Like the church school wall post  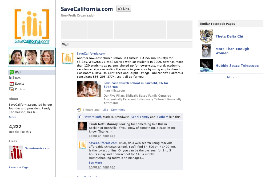[x=105, y=110]
